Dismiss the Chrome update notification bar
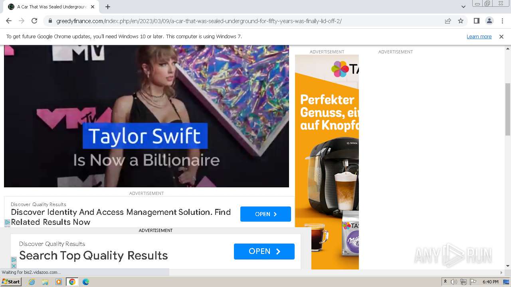The image size is (511, 287). point(501,36)
